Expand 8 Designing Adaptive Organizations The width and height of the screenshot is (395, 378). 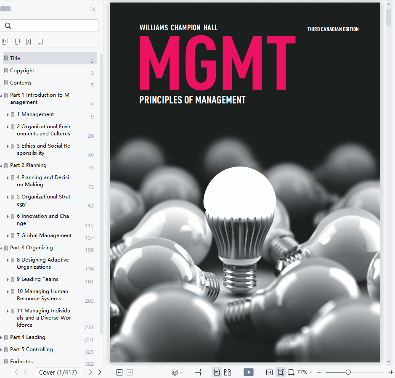click(8, 260)
